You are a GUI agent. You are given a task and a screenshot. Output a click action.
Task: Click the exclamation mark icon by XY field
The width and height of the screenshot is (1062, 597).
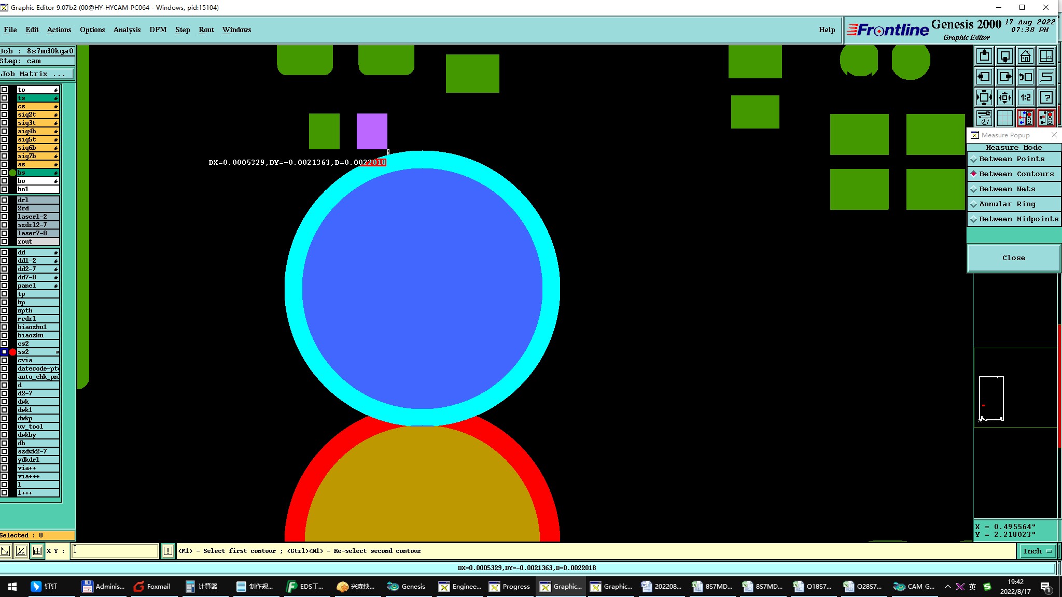[168, 551]
